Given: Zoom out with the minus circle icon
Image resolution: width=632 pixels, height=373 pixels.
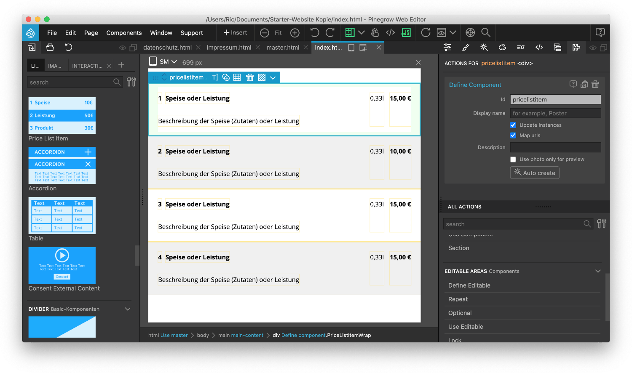Looking at the screenshot, I should pos(265,33).
